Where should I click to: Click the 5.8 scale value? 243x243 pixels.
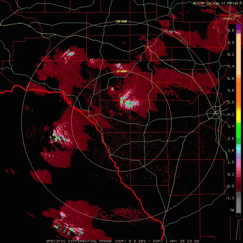pyautogui.click(x=231, y=90)
